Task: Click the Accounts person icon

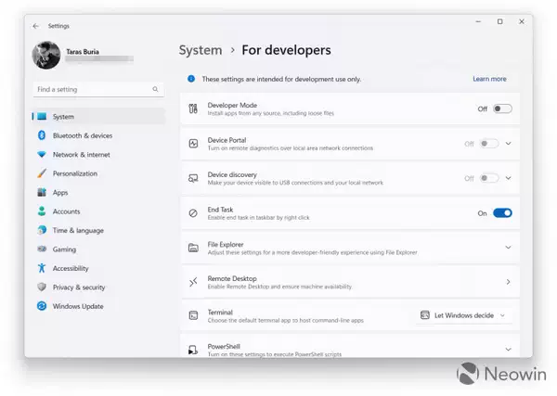Action: 42,211
